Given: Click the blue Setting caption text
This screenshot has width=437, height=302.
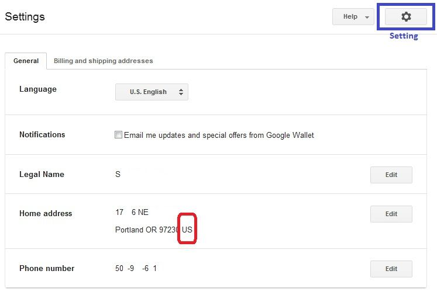Looking at the screenshot, I should [x=404, y=36].
